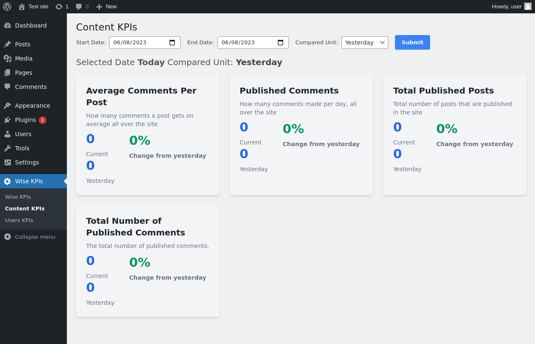Open Start Date calendar picker icon
The width and height of the screenshot is (535, 344).
pos(172,43)
